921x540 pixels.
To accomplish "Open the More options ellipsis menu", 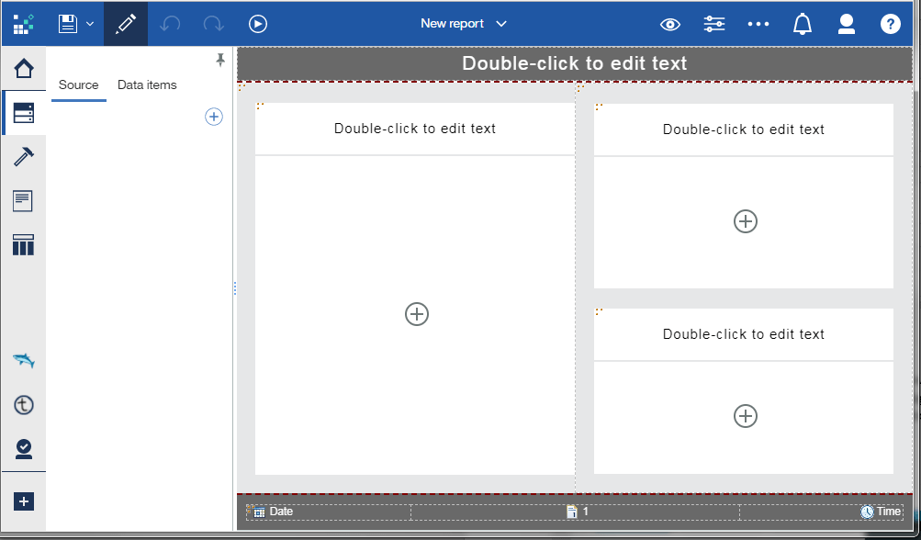I will pyautogui.click(x=758, y=24).
